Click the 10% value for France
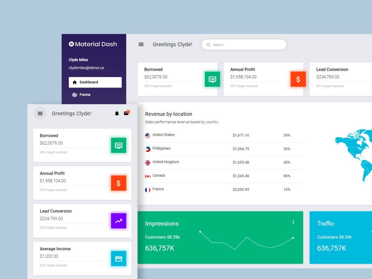372x279 pixels. (287, 189)
